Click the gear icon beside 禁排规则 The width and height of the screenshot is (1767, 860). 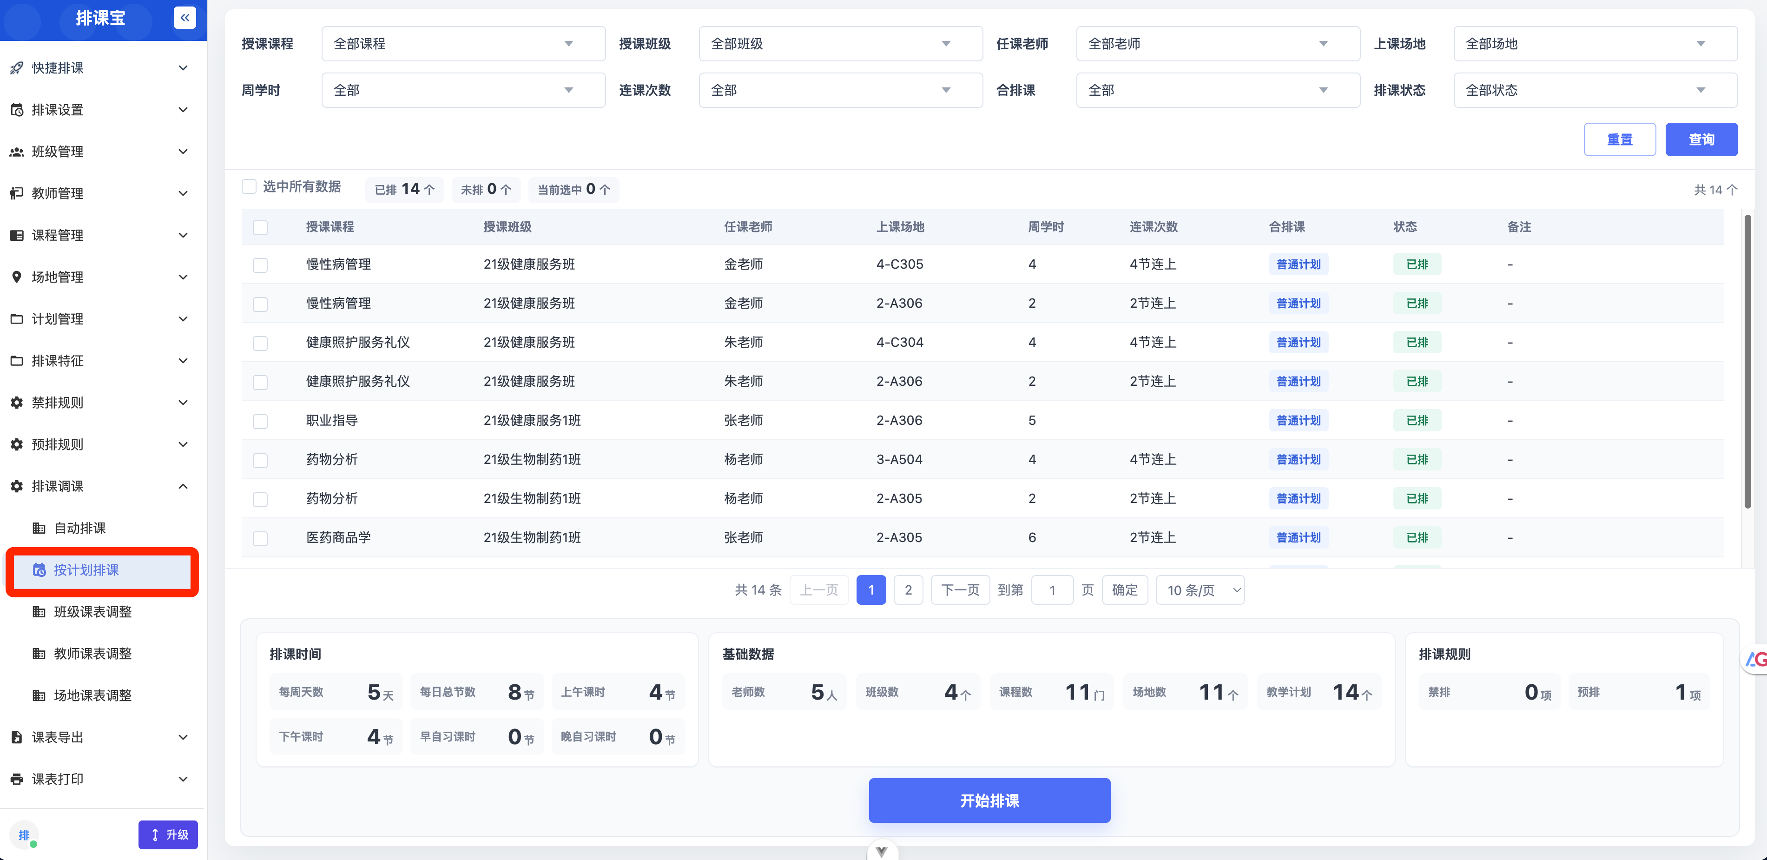pyautogui.click(x=16, y=403)
